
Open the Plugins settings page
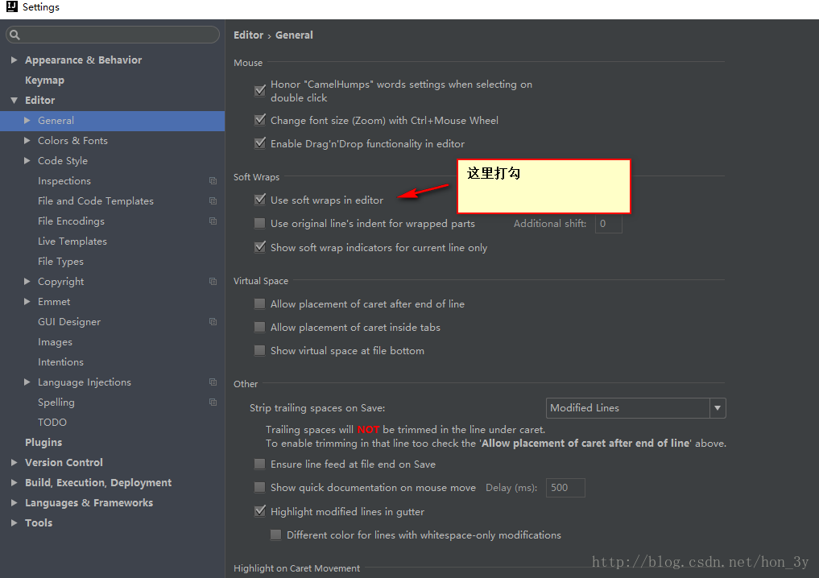pos(43,442)
